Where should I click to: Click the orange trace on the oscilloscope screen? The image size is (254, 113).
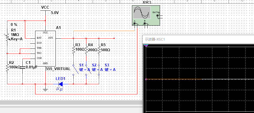point(184,79)
